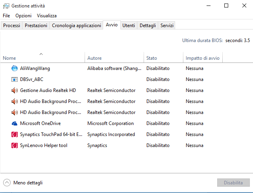Viewport: 253px width, 193px height.
Task: Click author Alibaba software (Shang...
Action: coord(114,68)
